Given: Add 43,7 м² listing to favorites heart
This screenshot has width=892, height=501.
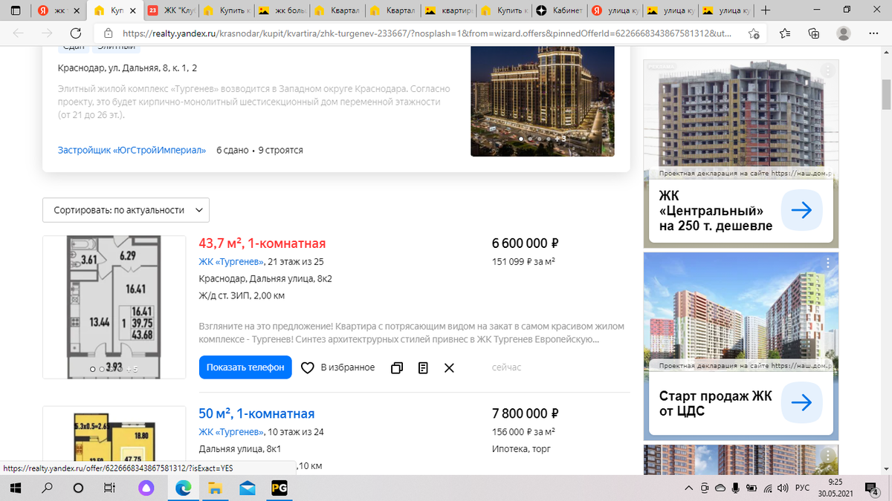Looking at the screenshot, I should click(307, 367).
